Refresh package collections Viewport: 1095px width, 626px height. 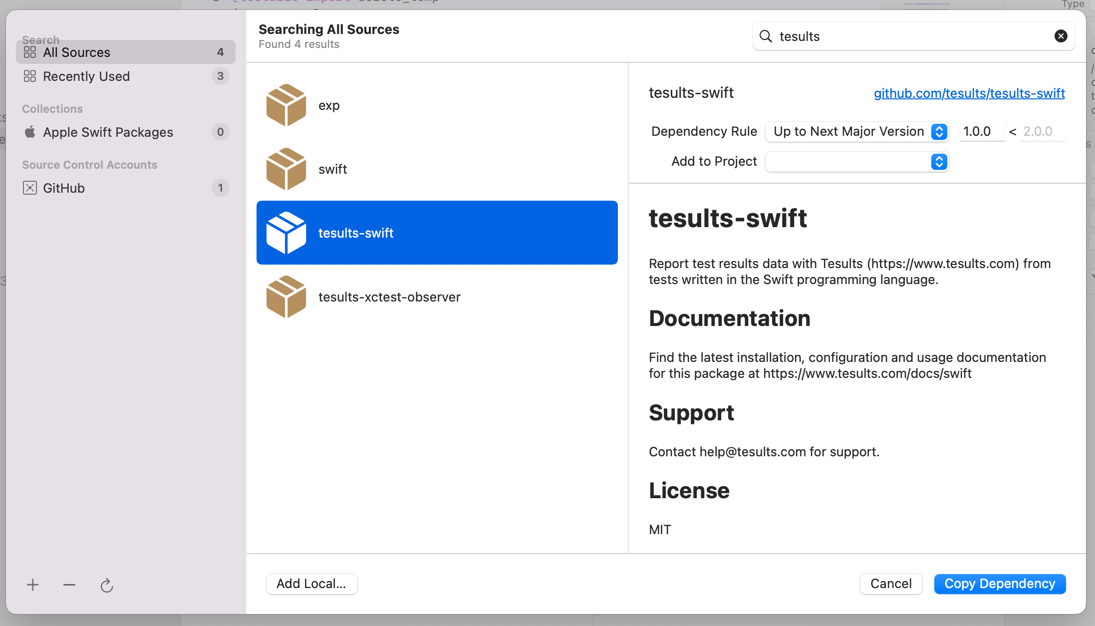tap(107, 585)
